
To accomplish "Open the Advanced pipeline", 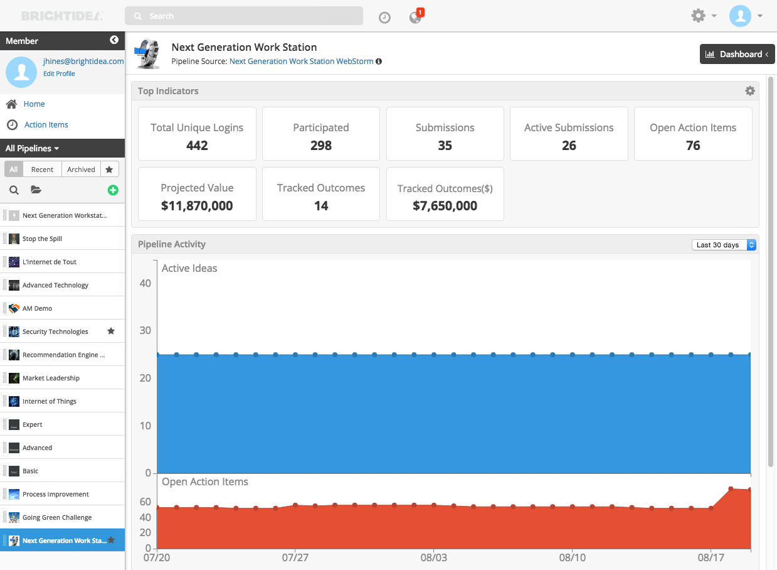I will coord(63,448).
